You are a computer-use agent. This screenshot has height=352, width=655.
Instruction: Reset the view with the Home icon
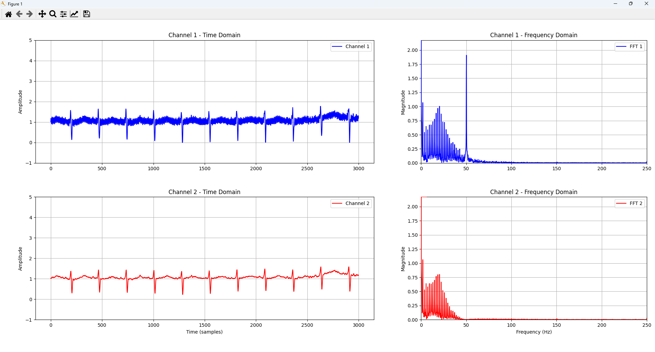pyautogui.click(x=9, y=14)
